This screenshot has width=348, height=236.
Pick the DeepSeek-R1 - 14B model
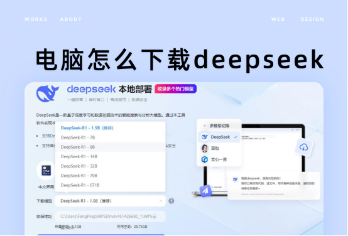pos(111,156)
